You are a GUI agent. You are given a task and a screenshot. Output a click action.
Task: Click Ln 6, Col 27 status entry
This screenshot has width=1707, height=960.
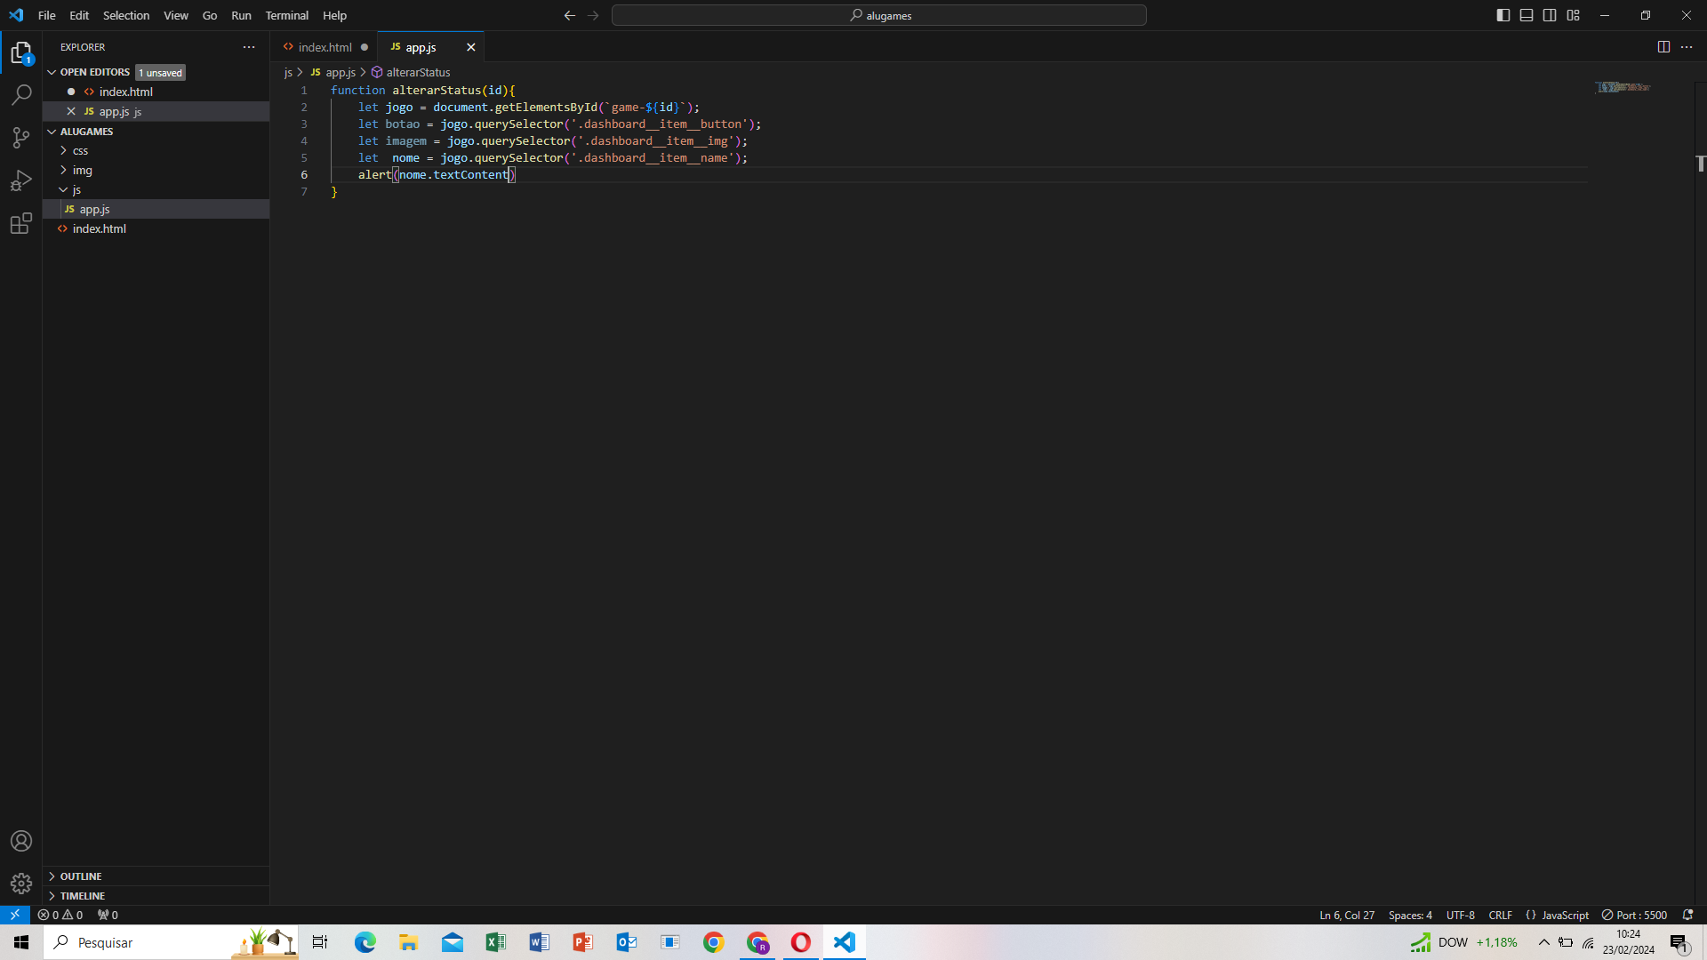1347,915
